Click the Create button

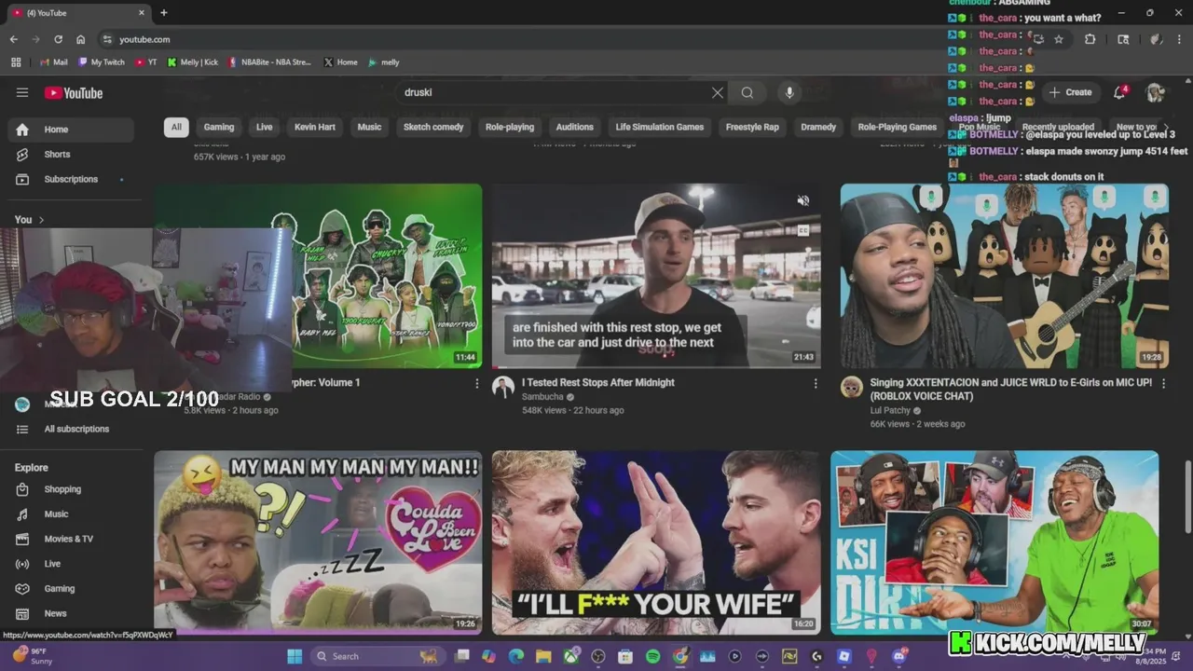pos(1070,92)
